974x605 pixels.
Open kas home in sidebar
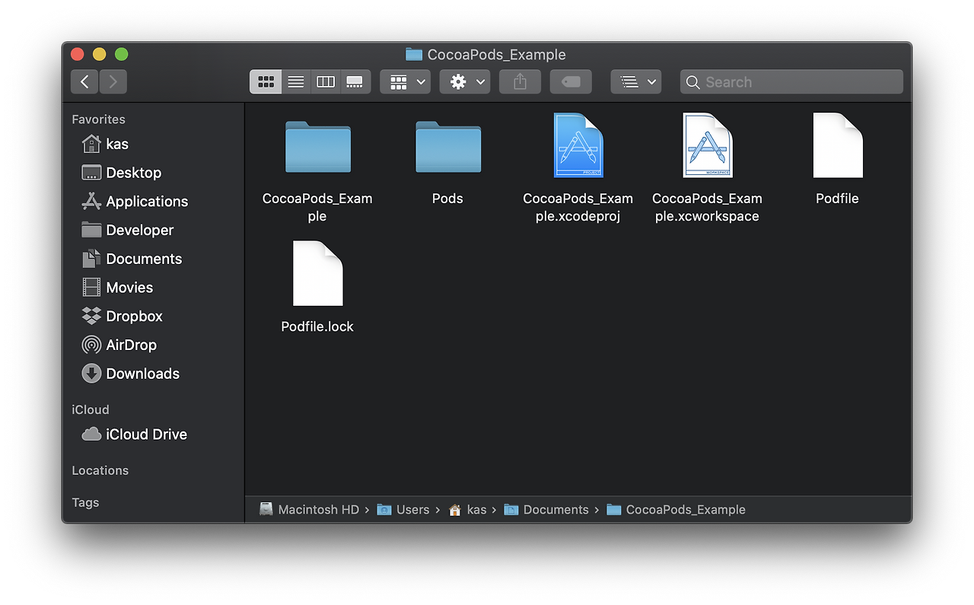click(x=105, y=144)
